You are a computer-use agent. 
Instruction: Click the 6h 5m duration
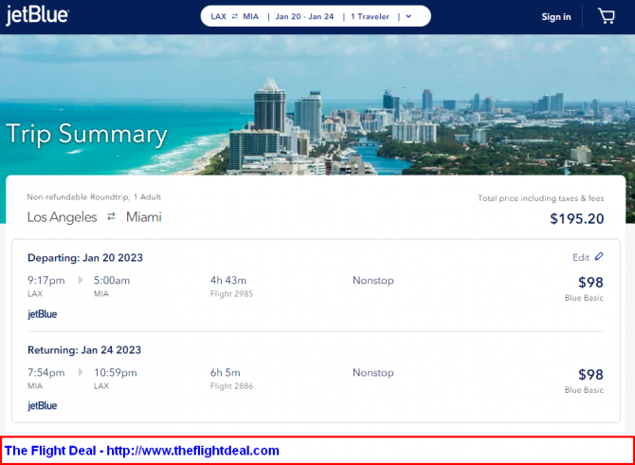[226, 372]
